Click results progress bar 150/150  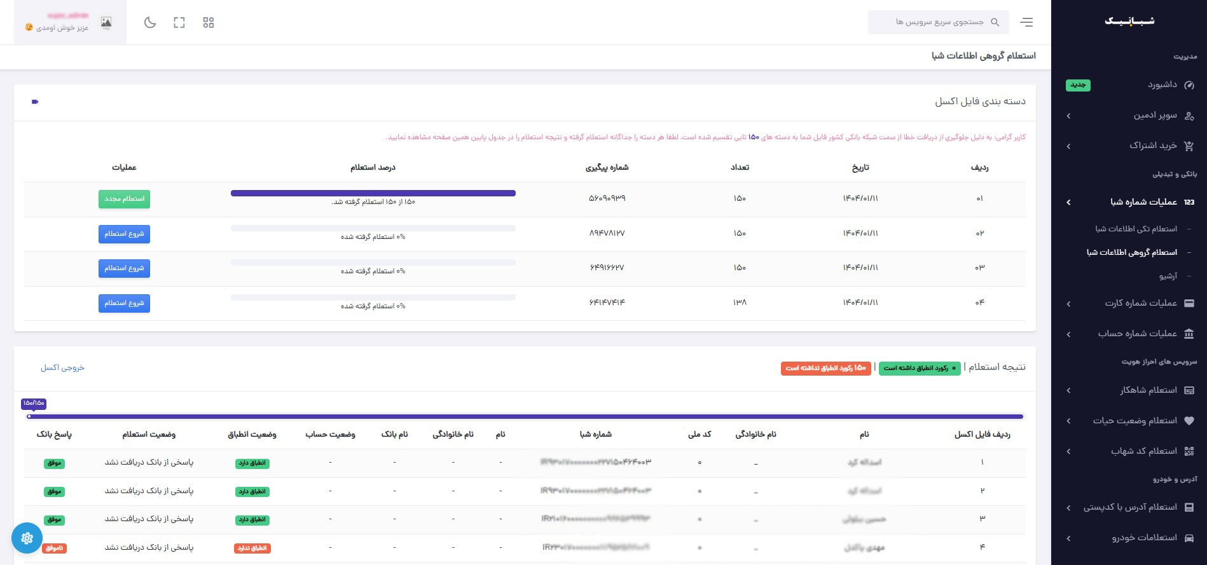point(526,417)
